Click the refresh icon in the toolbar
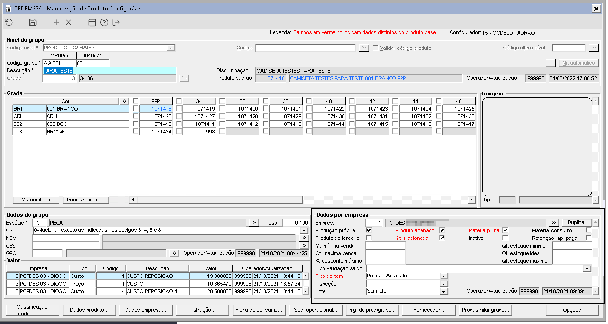Image resolution: width=608 pixels, height=324 pixels. click(x=9, y=22)
